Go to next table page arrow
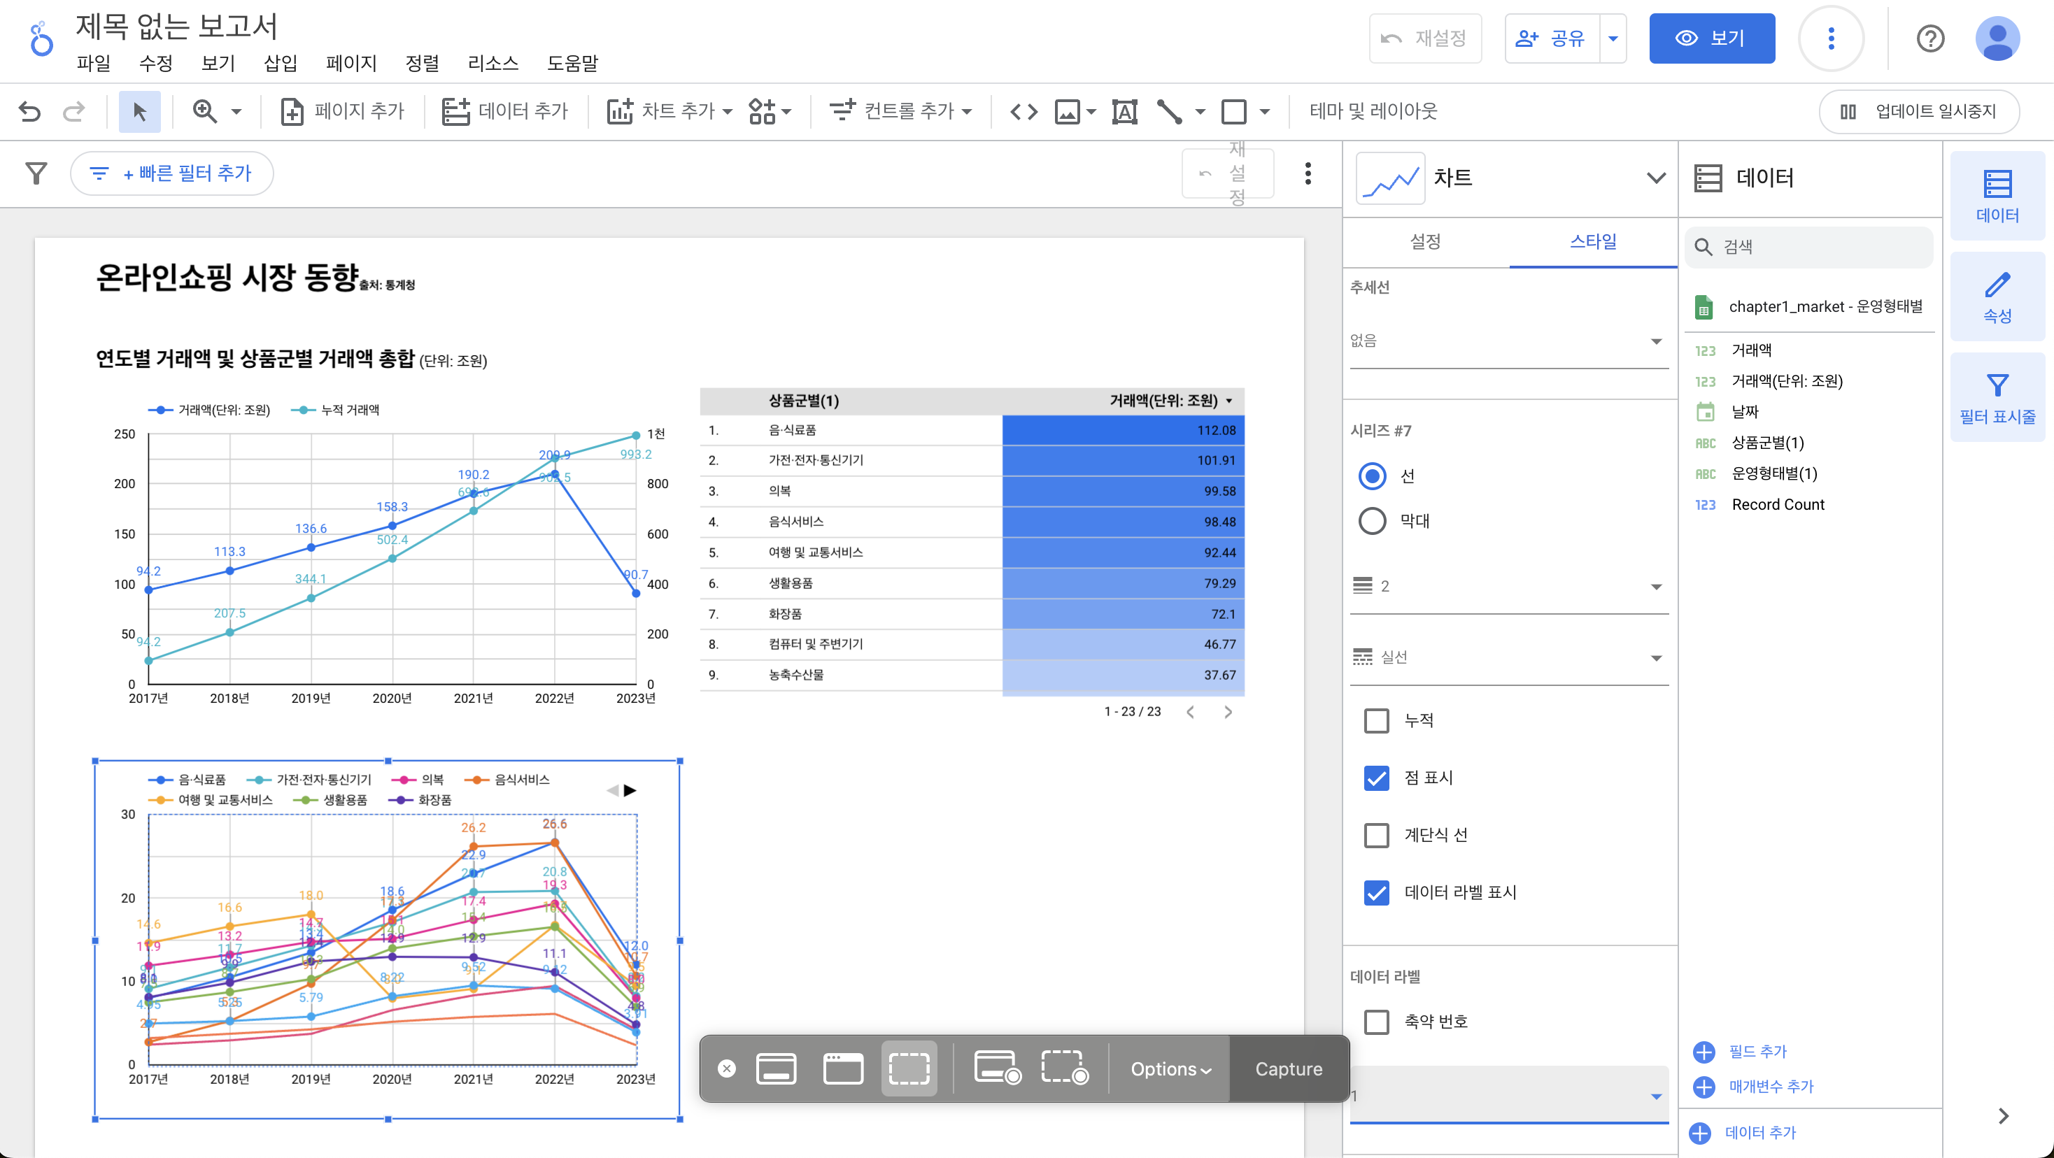Image resolution: width=2054 pixels, height=1158 pixels. (x=1228, y=712)
